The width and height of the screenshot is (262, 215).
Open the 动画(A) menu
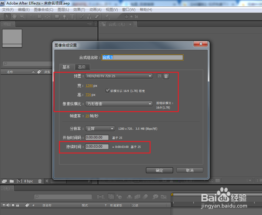96,10
